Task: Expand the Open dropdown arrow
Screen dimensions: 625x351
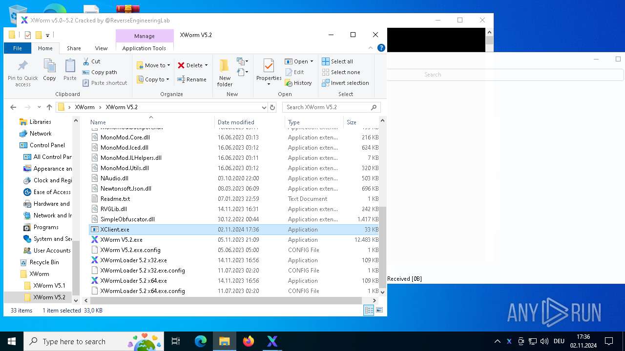Action: pyautogui.click(x=312, y=61)
